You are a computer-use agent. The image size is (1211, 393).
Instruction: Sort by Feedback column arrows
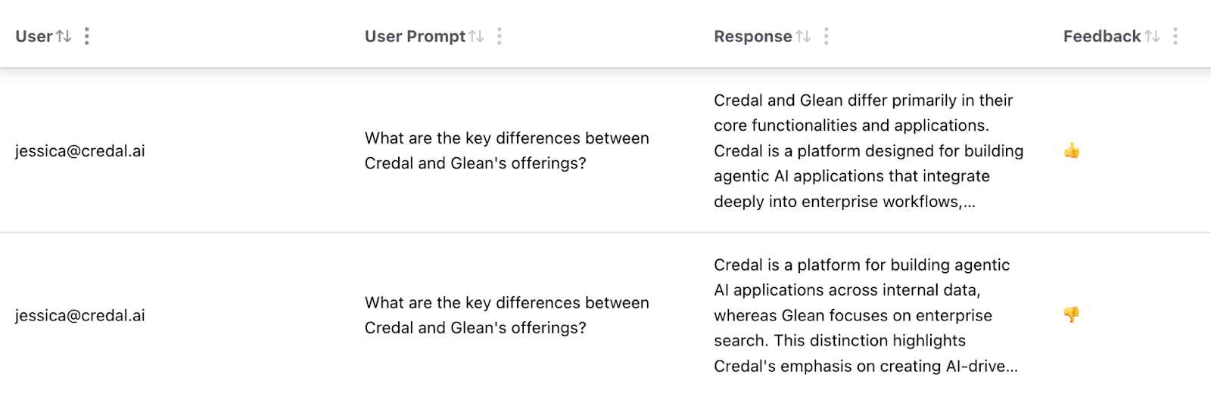[1152, 36]
